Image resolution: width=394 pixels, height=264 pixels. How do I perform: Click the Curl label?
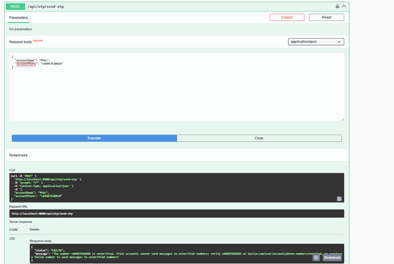pos(12,170)
